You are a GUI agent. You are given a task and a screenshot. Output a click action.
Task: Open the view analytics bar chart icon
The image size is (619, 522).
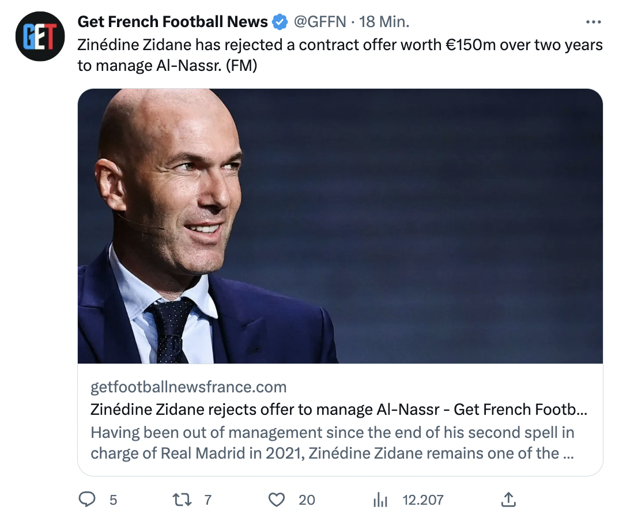pos(380,499)
